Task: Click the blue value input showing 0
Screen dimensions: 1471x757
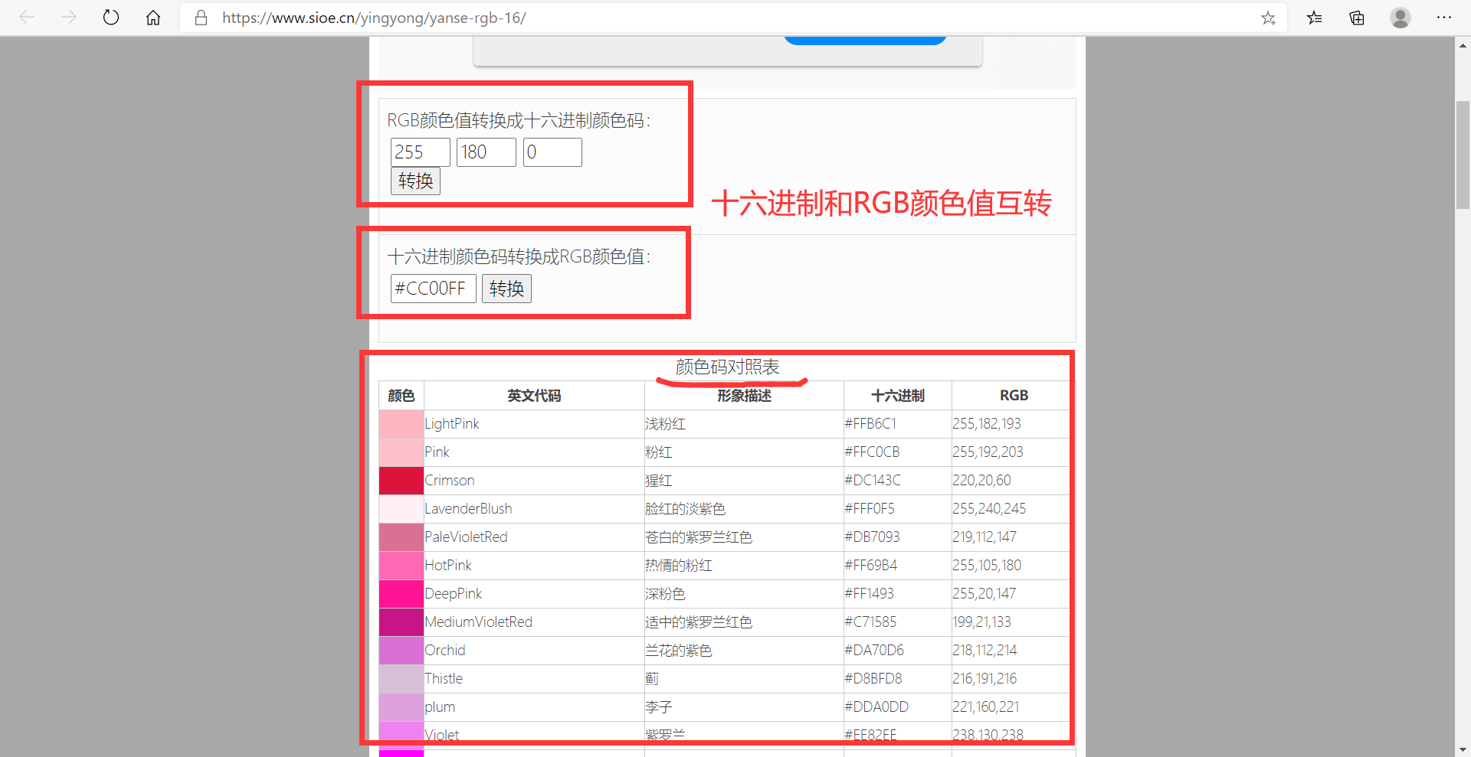Action: point(552,152)
